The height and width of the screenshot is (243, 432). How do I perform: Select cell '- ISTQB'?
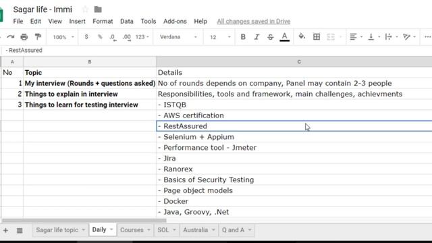[294, 105]
